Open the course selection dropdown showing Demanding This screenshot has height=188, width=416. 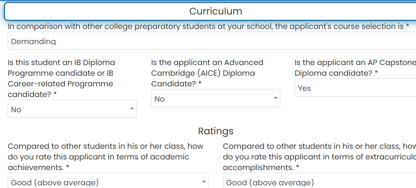tap(212, 41)
